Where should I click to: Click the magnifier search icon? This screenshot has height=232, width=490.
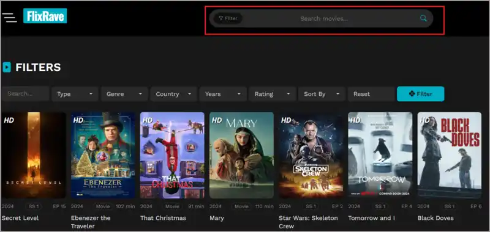[423, 18]
